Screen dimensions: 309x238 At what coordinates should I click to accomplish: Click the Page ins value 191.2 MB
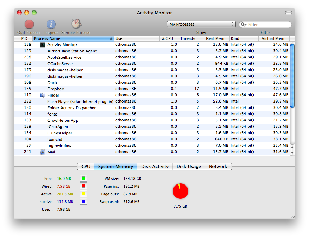point(131,186)
